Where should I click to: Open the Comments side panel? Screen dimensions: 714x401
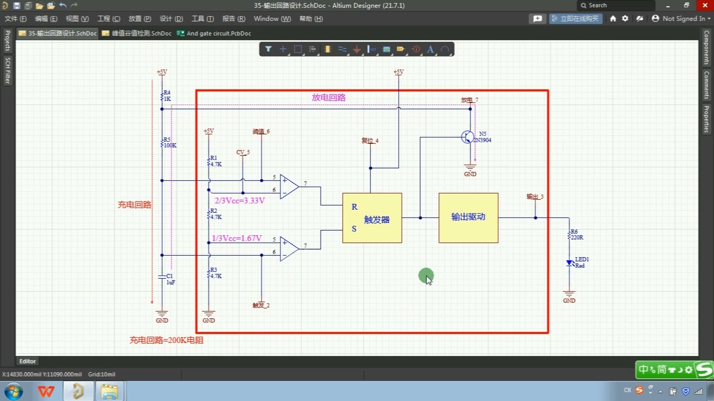point(706,85)
